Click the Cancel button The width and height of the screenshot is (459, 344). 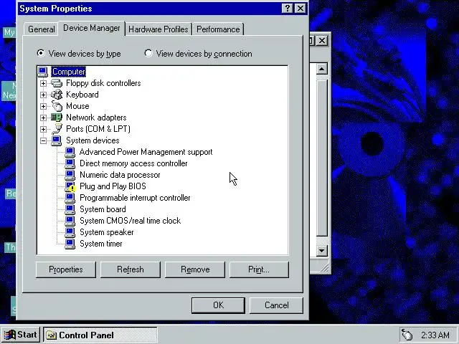pyautogui.click(x=276, y=305)
